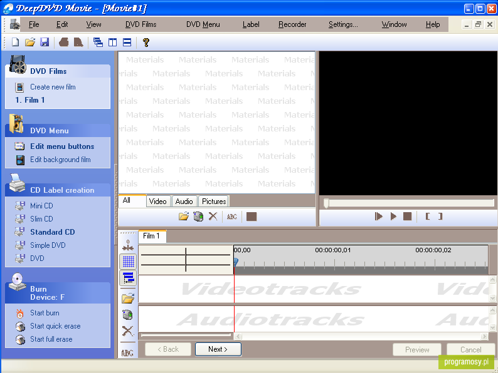Screen dimensions: 498x373
Task: Click the Edit menu buttons icon
Action: click(x=19, y=146)
